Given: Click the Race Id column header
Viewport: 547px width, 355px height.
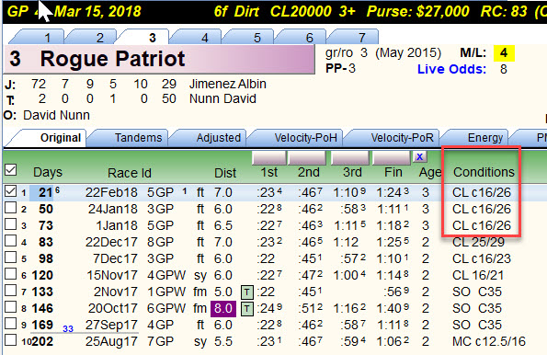Looking at the screenshot, I should point(130,173).
